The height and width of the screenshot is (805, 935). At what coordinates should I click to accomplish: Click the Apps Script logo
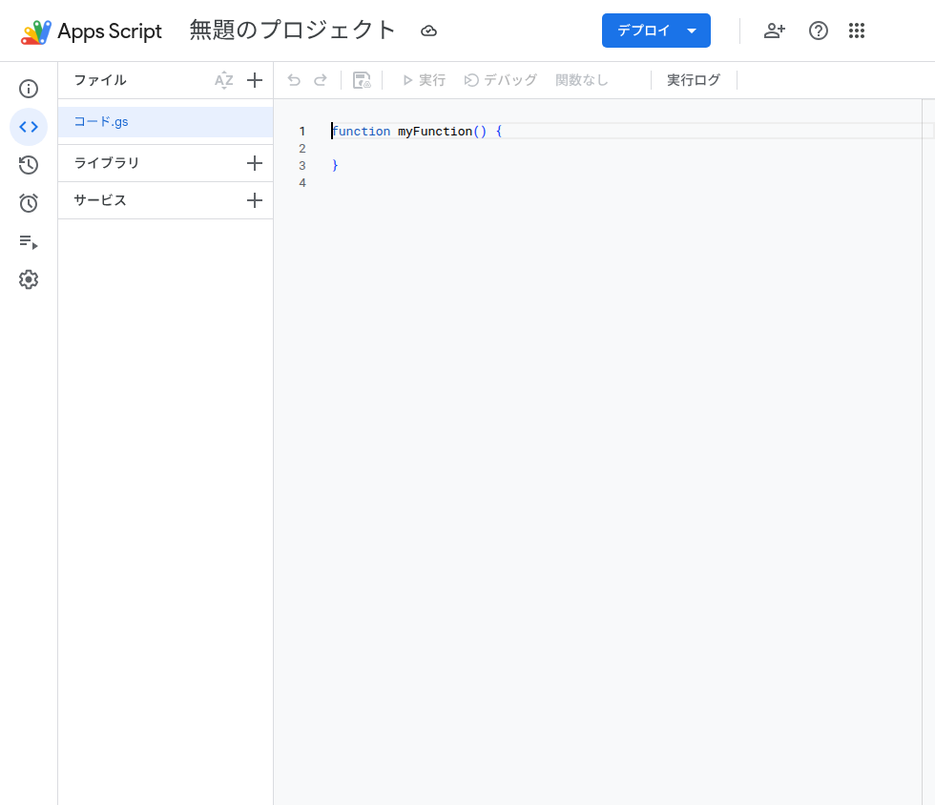(36, 31)
